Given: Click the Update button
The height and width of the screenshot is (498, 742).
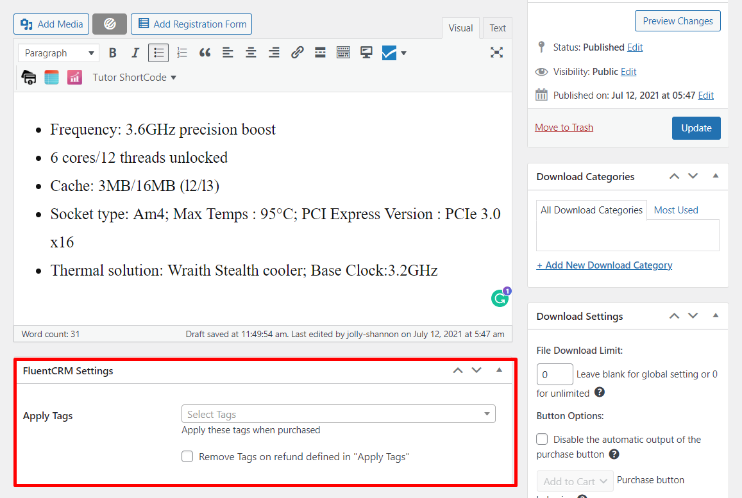Looking at the screenshot, I should (x=696, y=128).
